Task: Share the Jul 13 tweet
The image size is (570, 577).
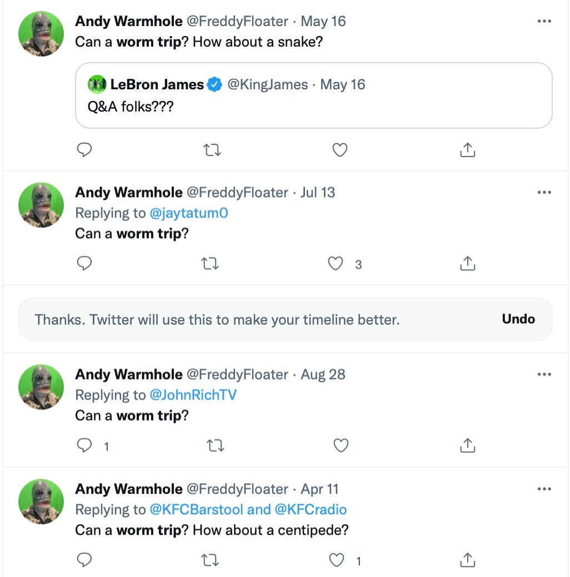Action: [x=468, y=264]
